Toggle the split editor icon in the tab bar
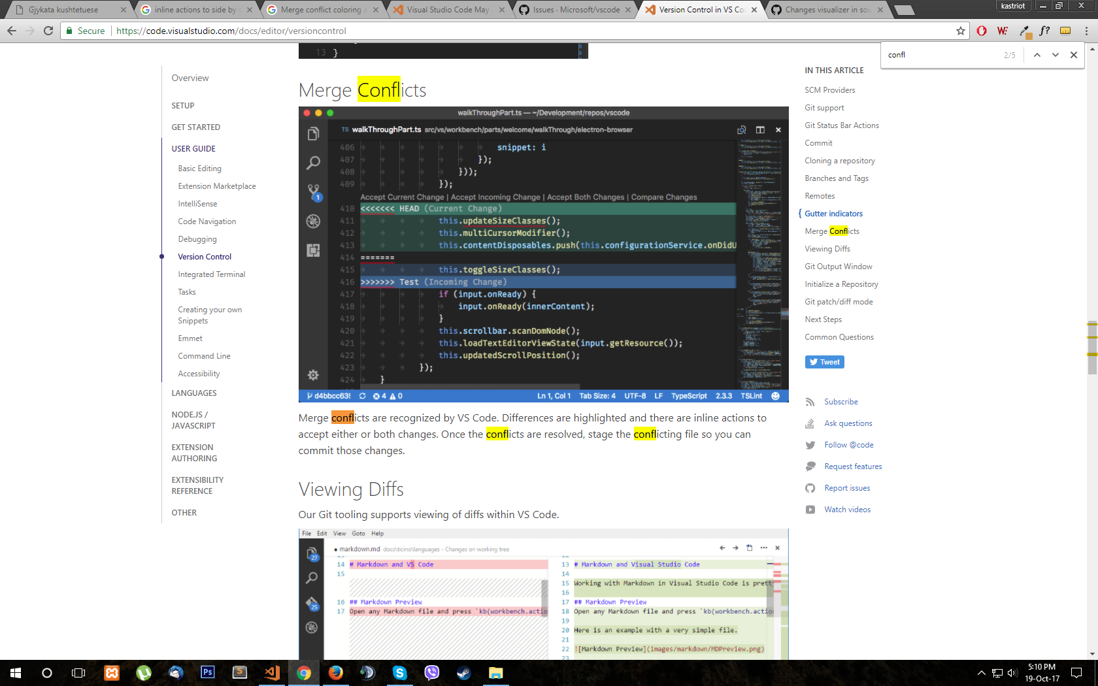Image resolution: width=1098 pixels, height=686 pixels. point(760,129)
